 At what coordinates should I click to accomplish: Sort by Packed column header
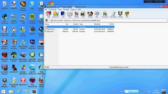click(x=76, y=24)
